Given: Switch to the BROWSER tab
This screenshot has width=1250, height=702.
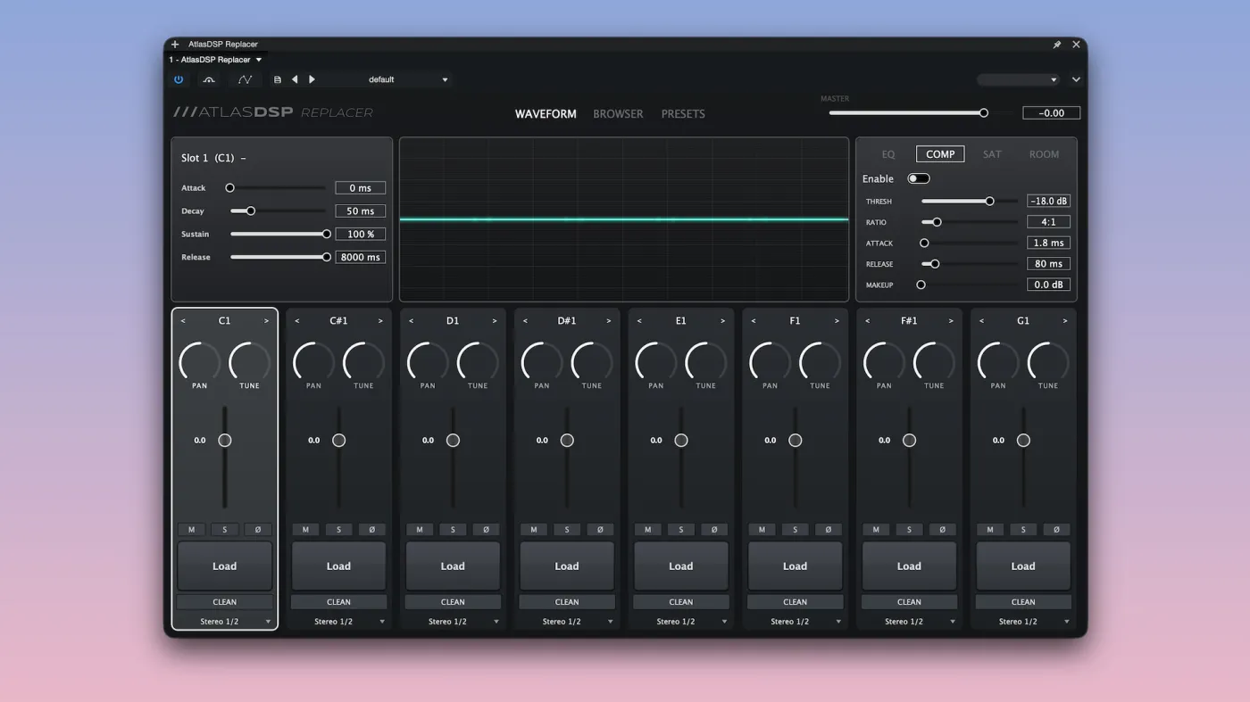Looking at the screenshot, I should click(618, 114).
